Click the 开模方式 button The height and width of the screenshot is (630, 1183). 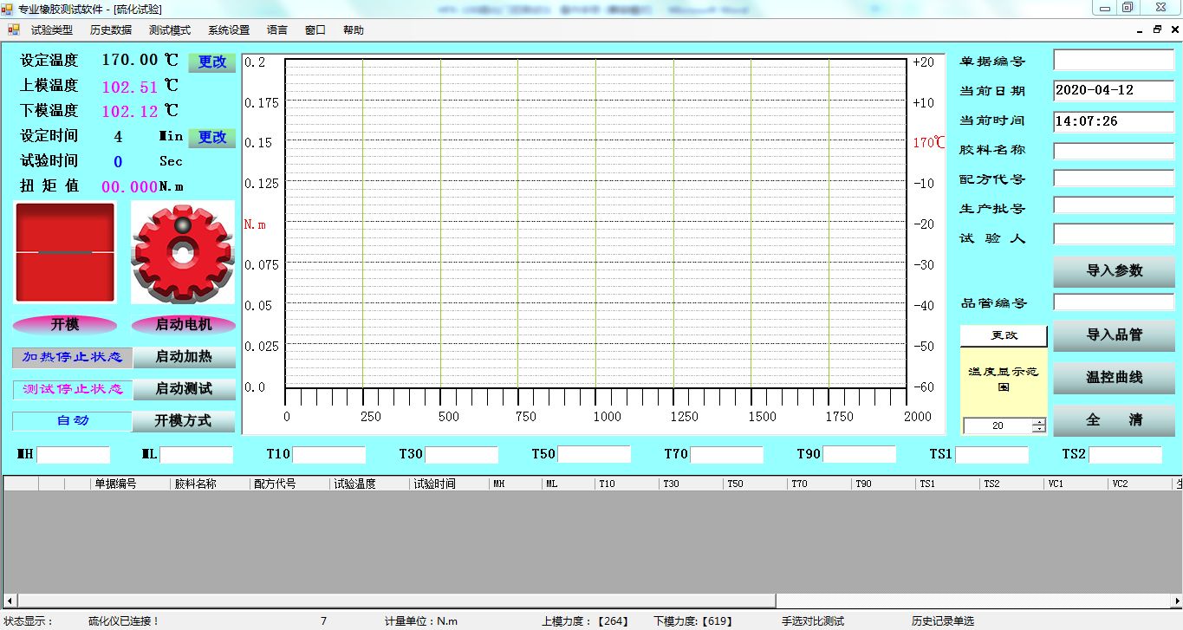pyautogui.click(x=184, y=421)
